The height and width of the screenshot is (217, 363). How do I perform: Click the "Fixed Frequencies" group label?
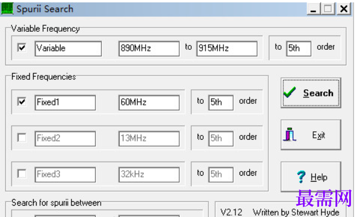[x=44, y=77]
